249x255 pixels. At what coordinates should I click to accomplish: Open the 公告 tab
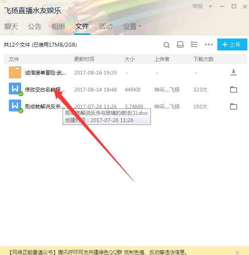click(x=35, y=27)
